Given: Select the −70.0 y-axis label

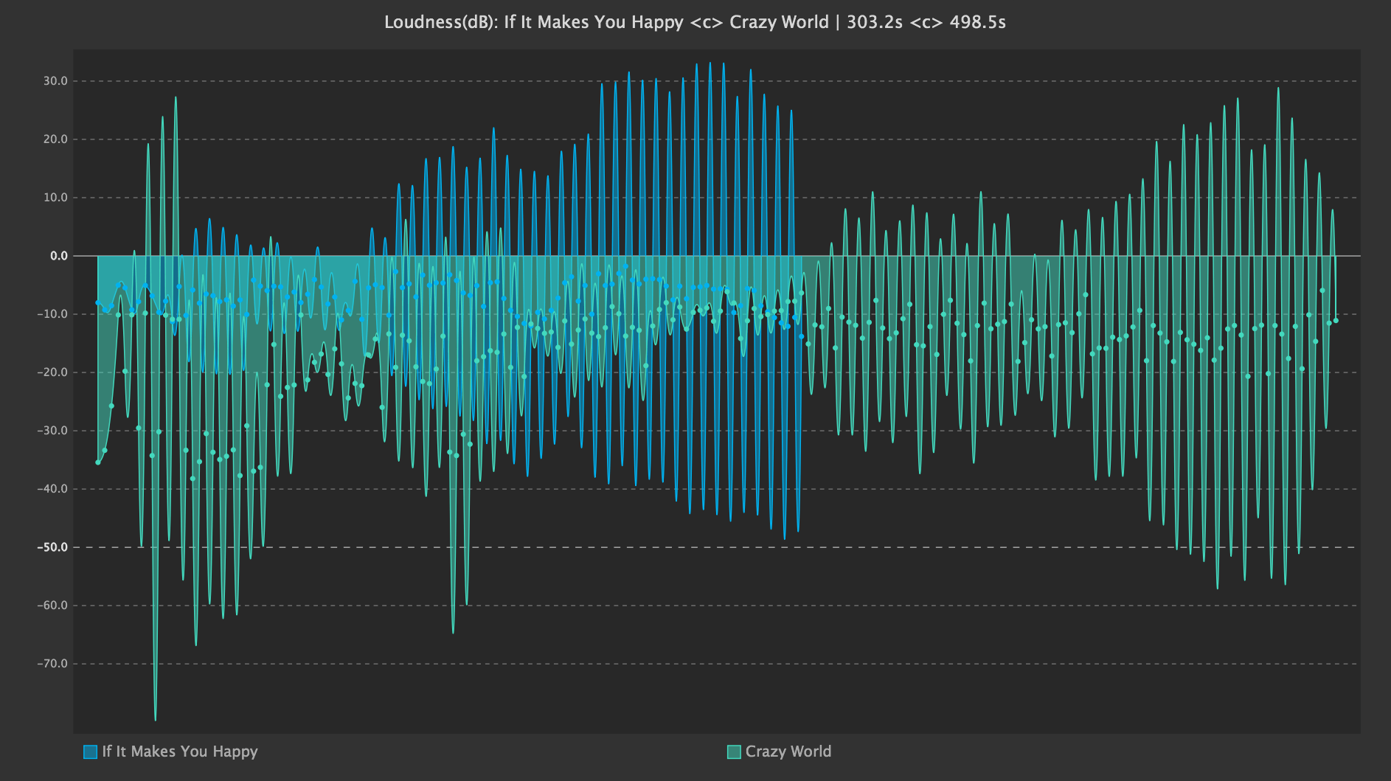Looking at the screenshot, I should click(x=52, y=664).
